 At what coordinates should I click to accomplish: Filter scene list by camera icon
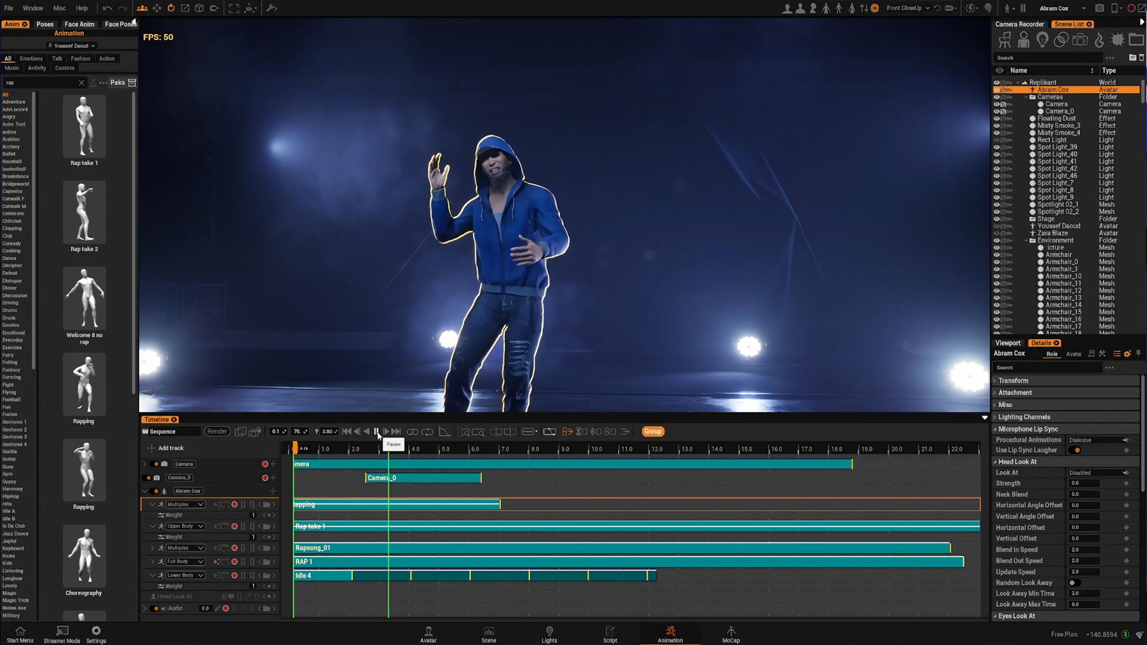1080,40
